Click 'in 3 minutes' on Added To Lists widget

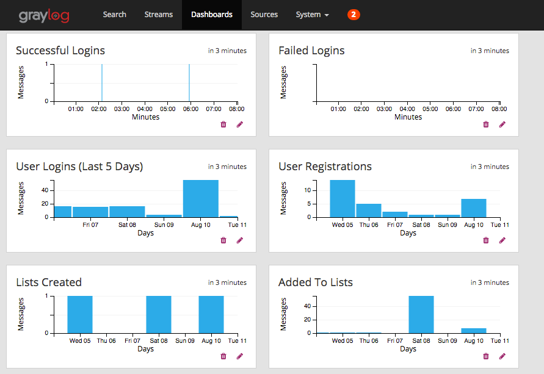tap(490, 282)
